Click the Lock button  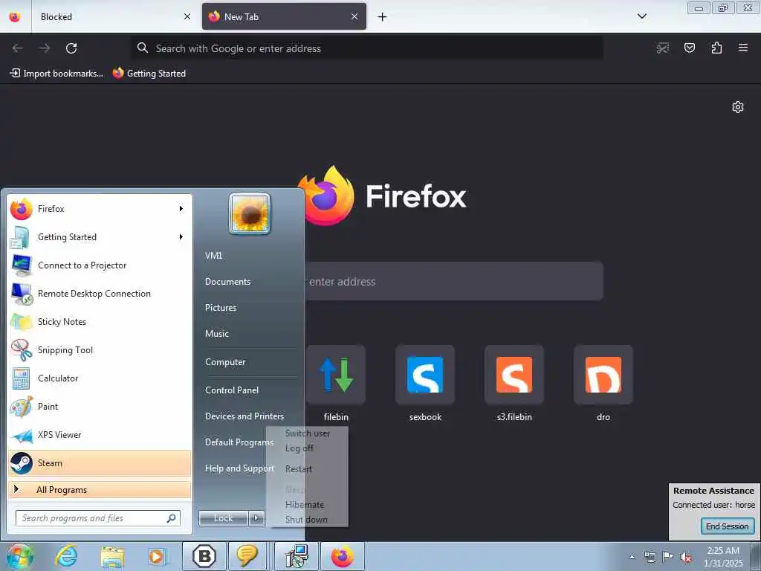coord(223,518)
